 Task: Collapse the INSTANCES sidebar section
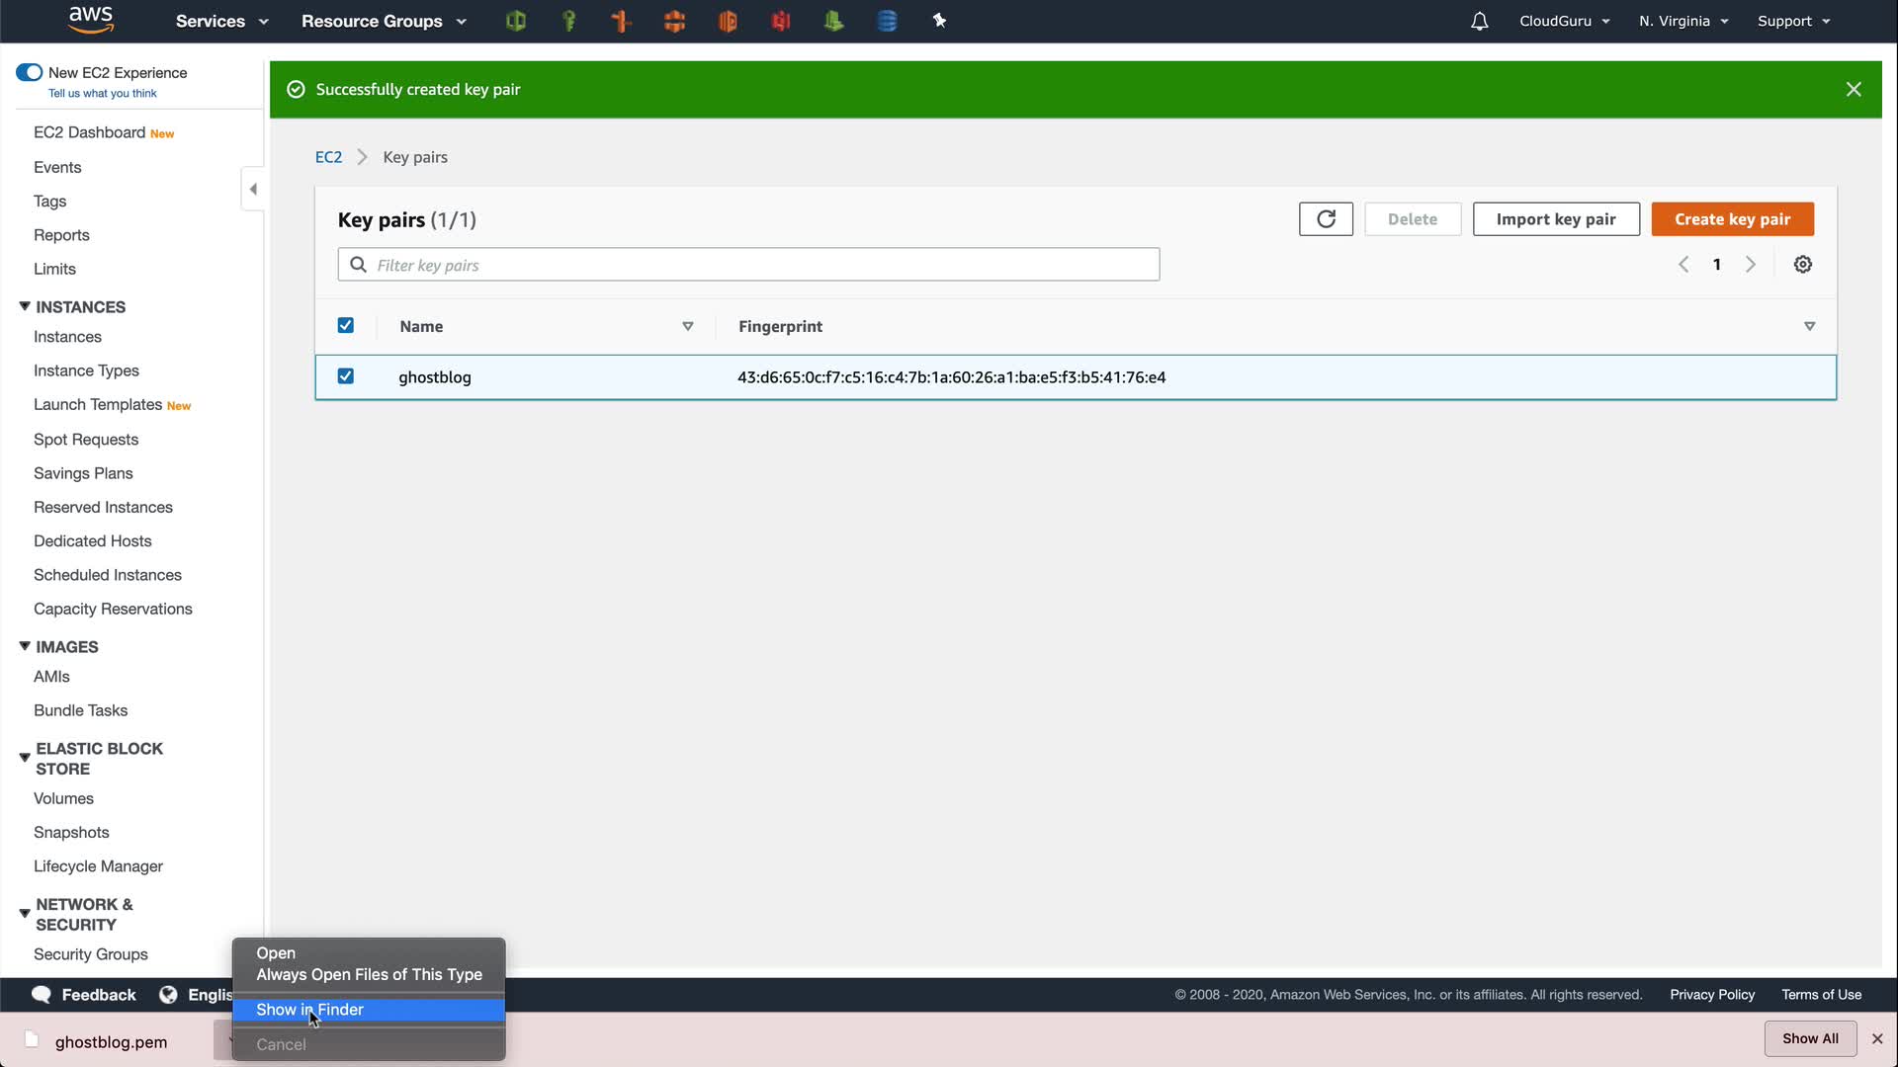point(25,307)
